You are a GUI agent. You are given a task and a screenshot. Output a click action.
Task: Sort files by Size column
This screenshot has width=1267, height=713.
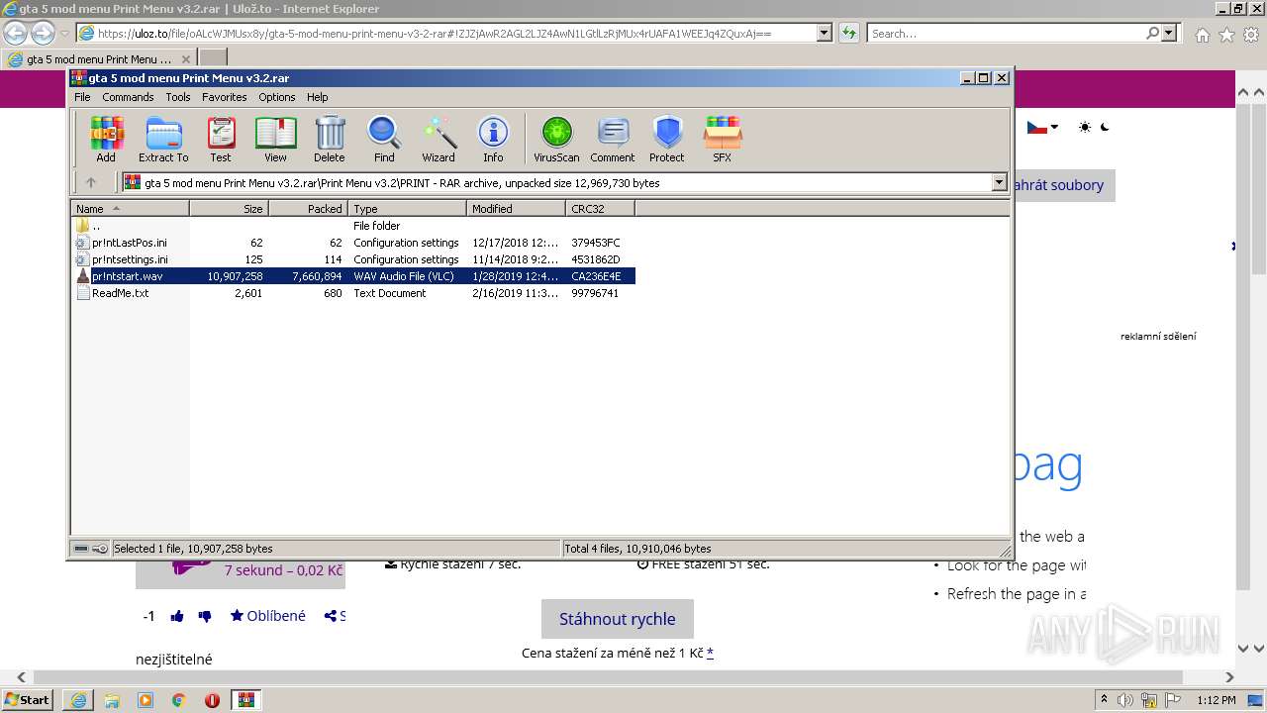229,208
